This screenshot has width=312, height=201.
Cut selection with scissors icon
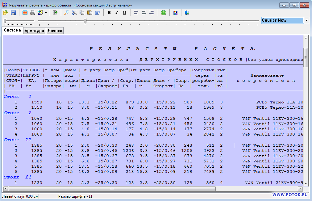[74, 13]
